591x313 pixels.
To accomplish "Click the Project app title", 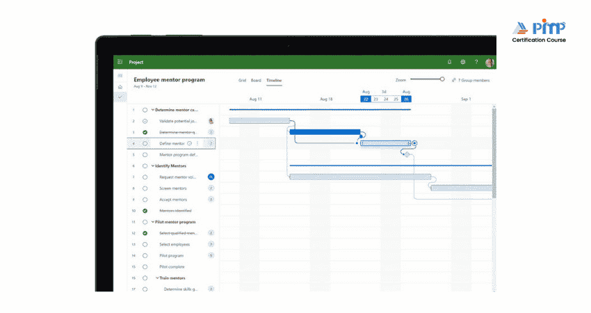I will coord(136,62).
